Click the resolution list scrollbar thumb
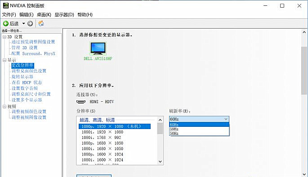Viewport: 308px width, 177px height. 160,129
